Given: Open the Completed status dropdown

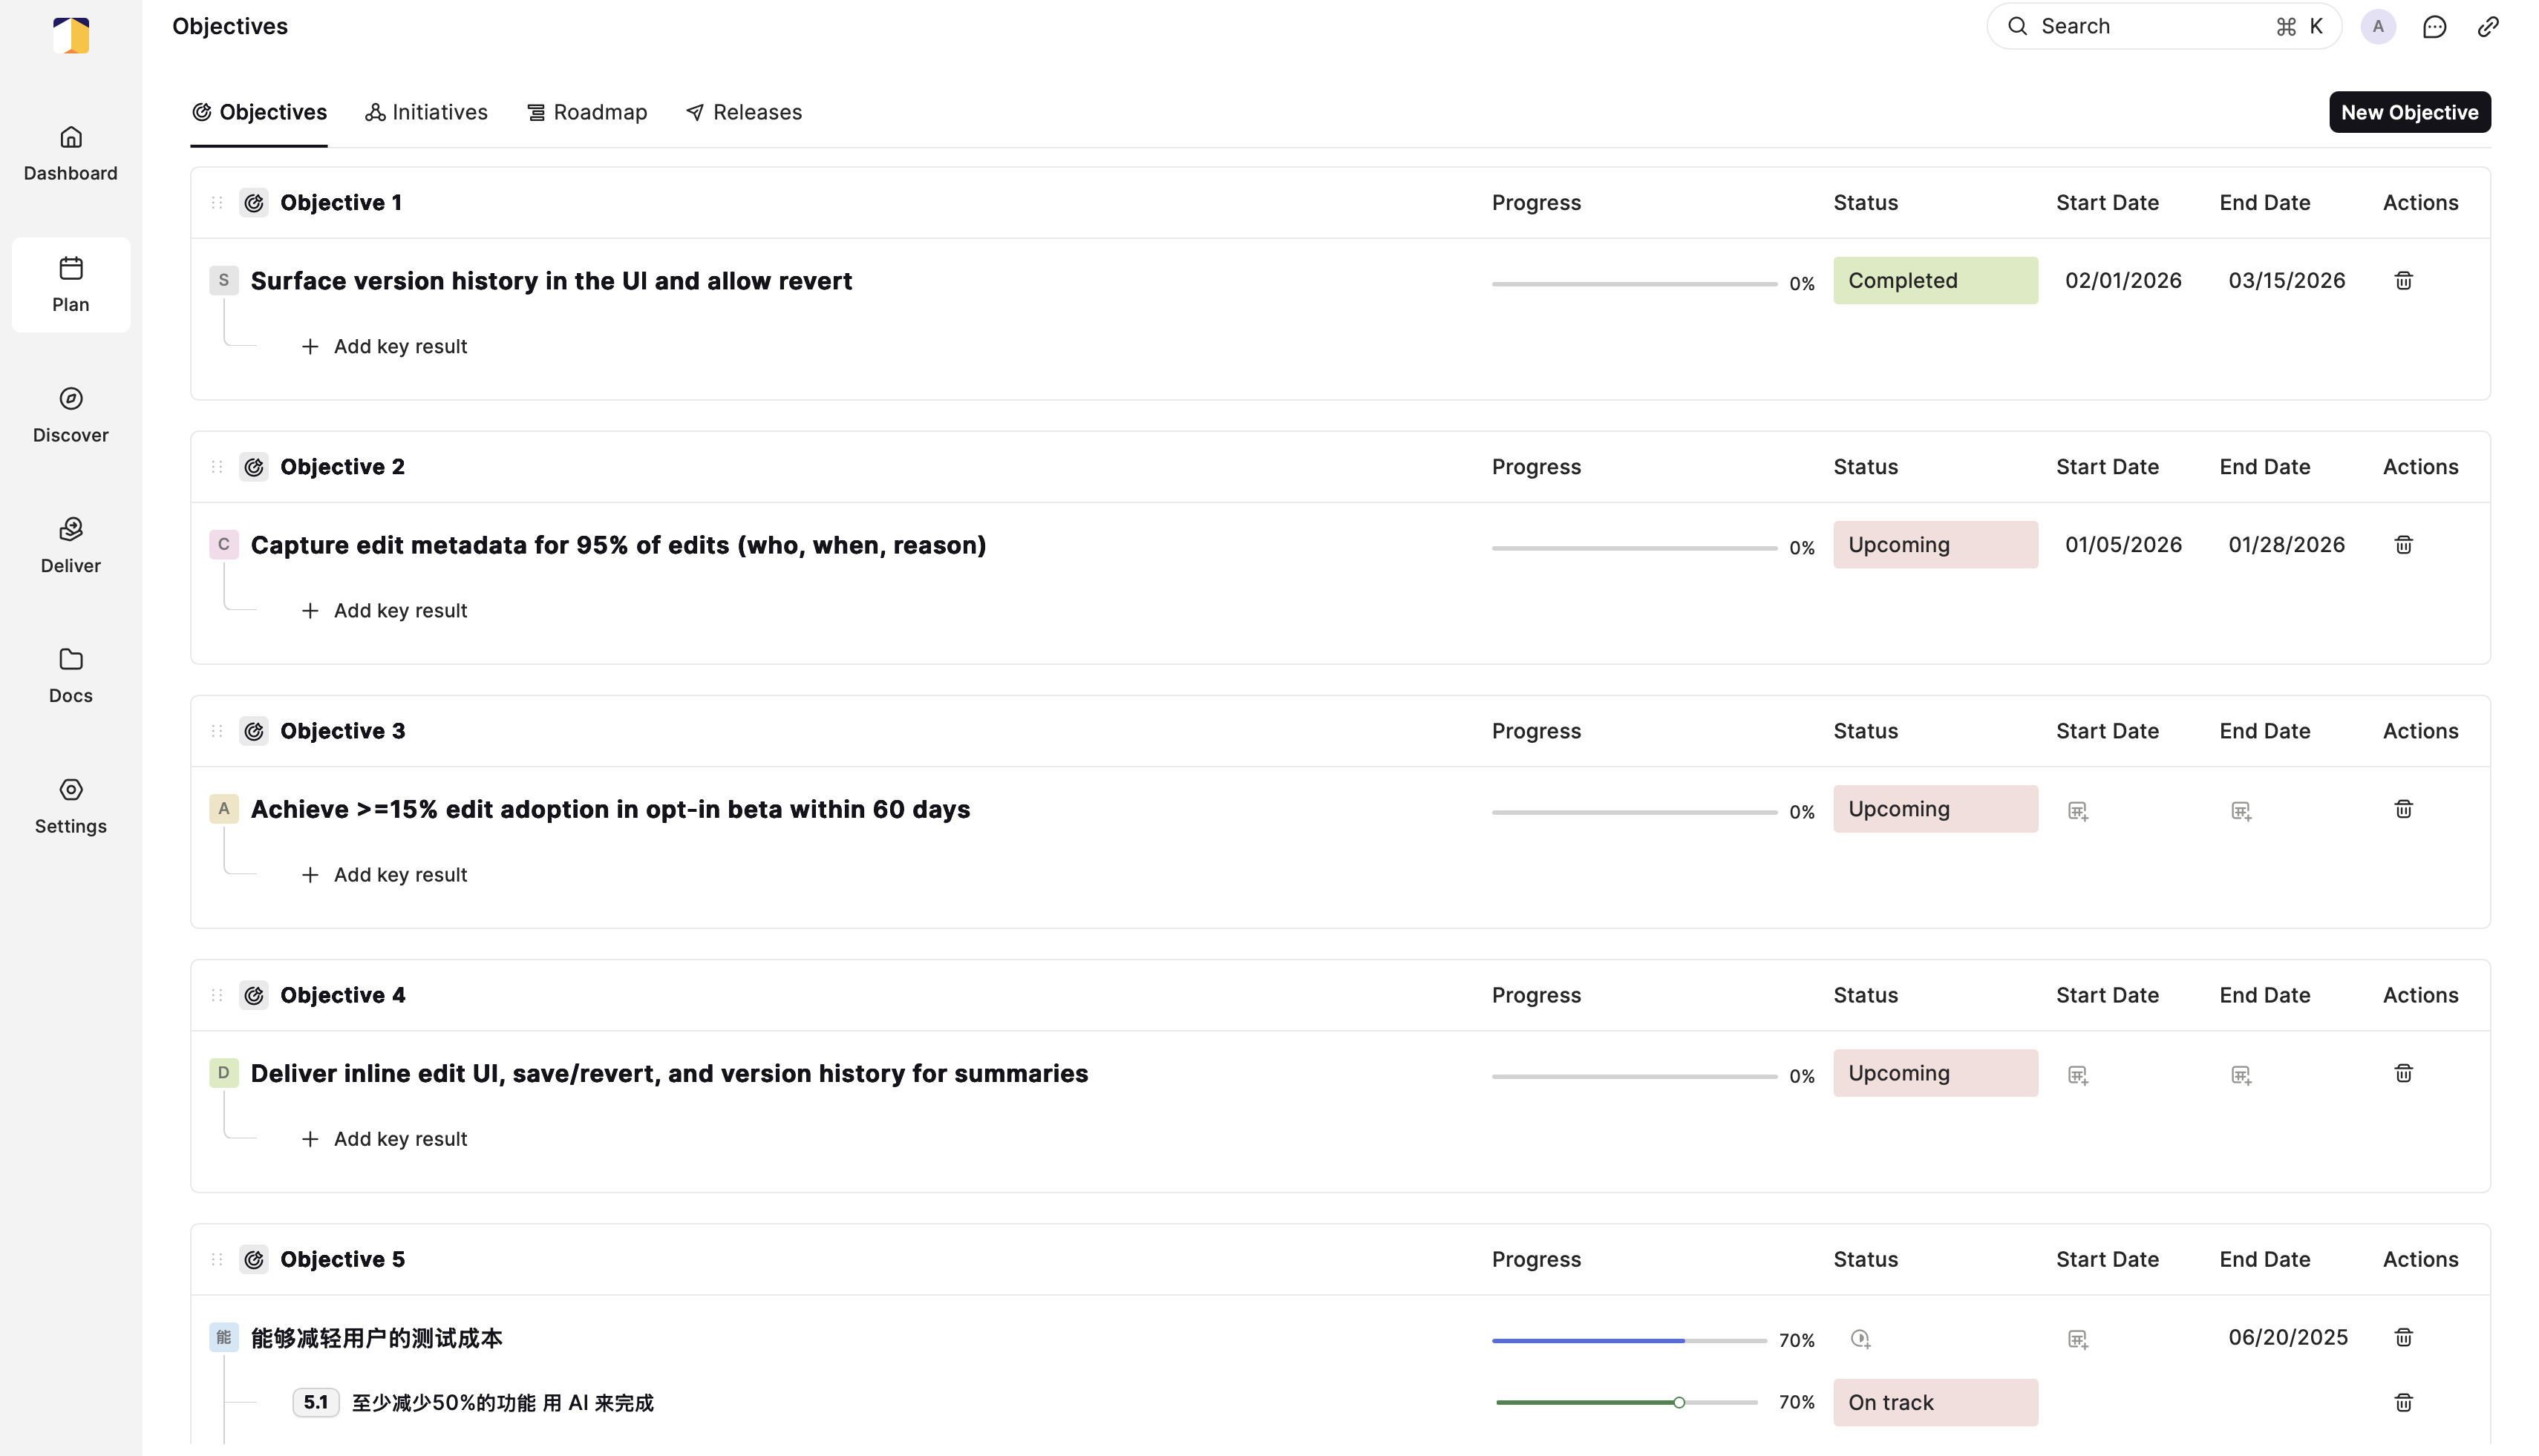Looking at the screenshot, I should tap(1935, 281).
